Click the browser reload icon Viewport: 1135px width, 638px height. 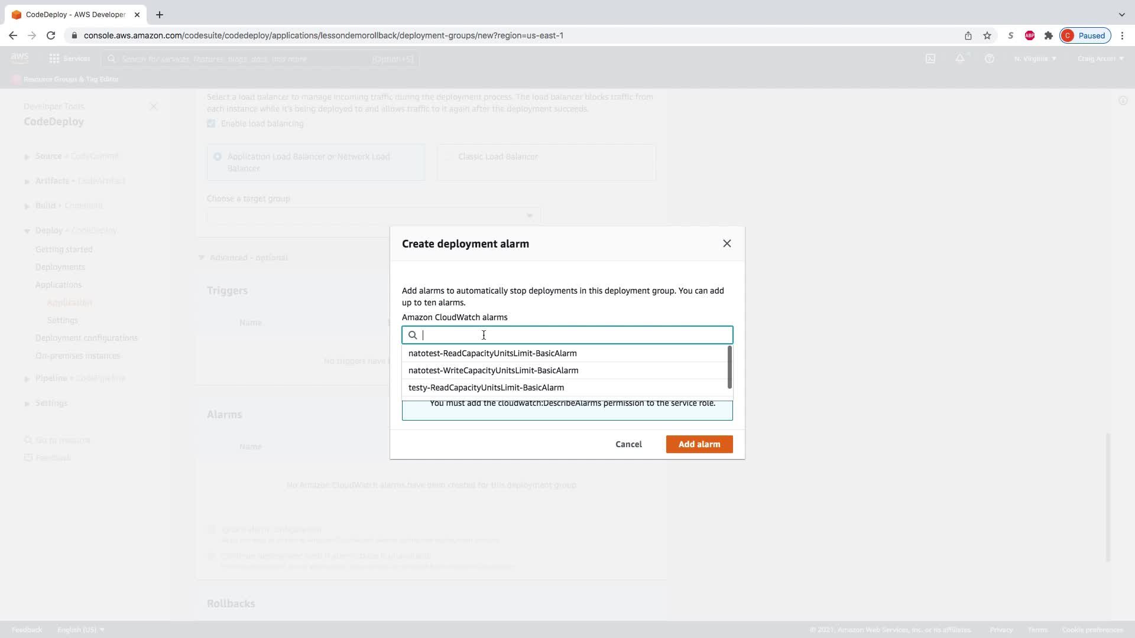[x=51, y=35]
